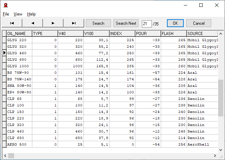Click the previous record arrow button
225x160 pixels.
(x=33, y=23)
